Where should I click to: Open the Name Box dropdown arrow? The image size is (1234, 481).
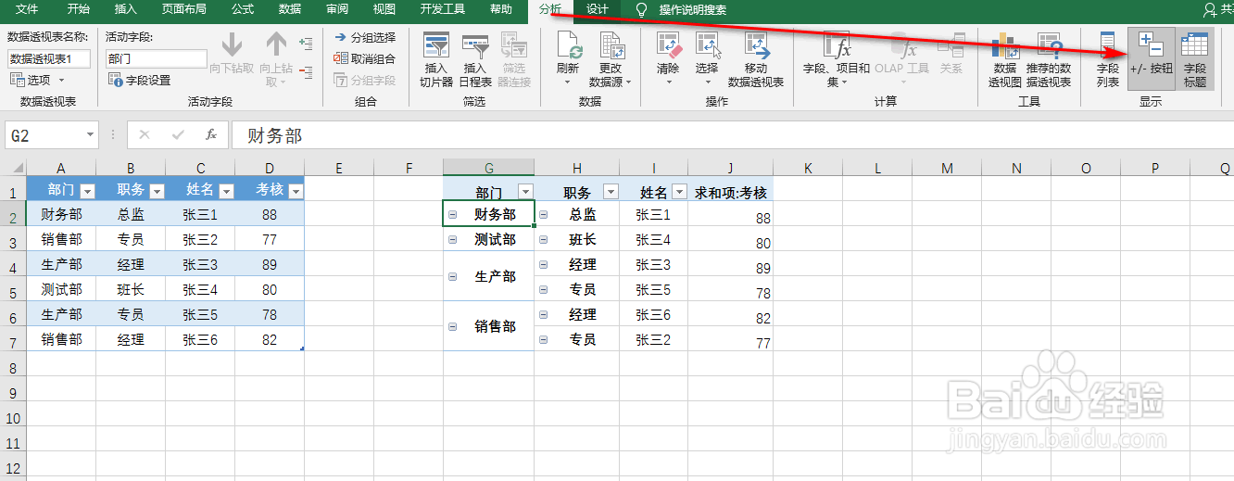coord(90,135)
